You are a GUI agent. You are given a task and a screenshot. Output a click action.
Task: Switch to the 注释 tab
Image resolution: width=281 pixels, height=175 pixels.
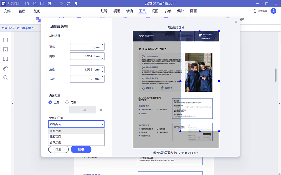coord(104,11)
